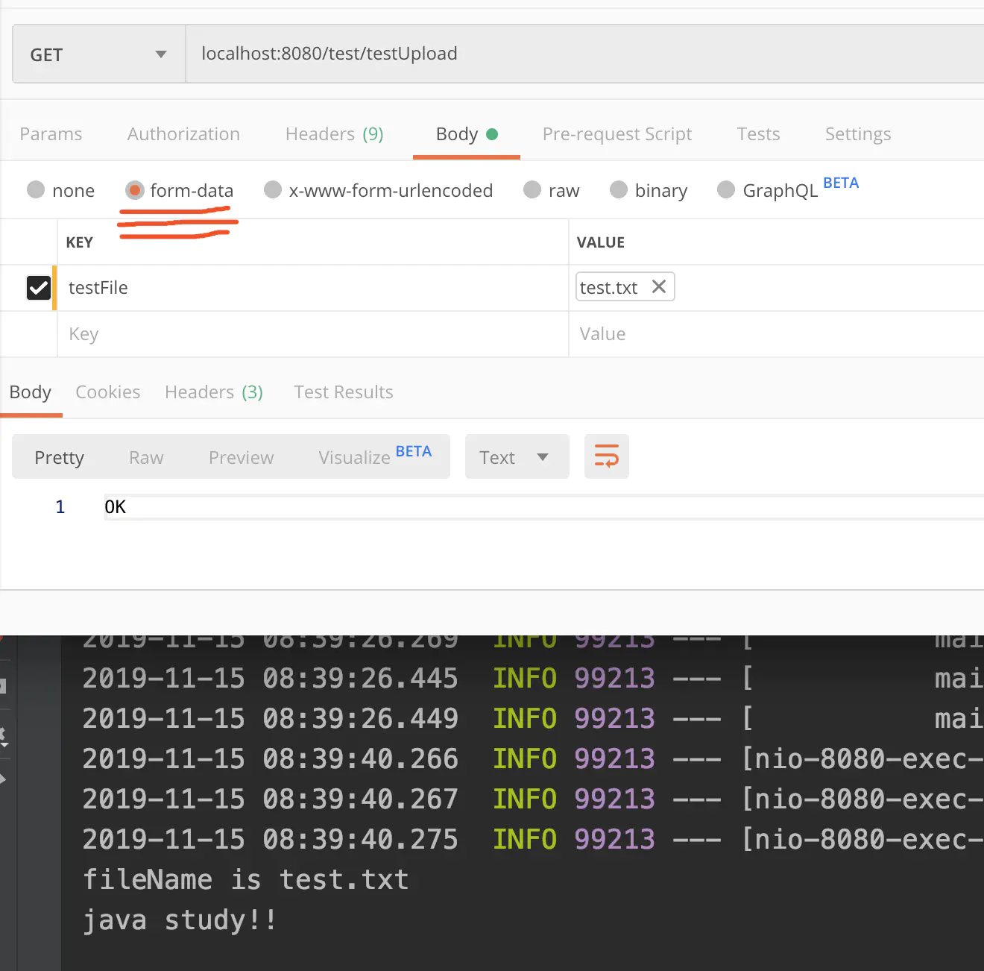Click the 08:39:40.267 log line
Screen dimensions: 984x971
click(x=533, y=799)
